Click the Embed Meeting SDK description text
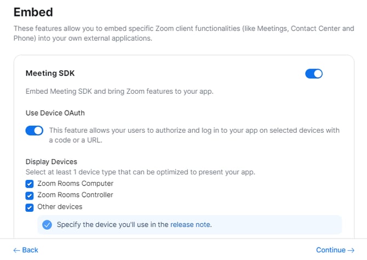Screen dimensions: 367x260 click(119, 91)
